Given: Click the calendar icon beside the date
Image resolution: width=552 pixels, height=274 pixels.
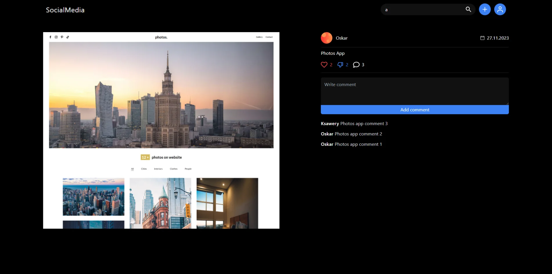Looking at the screenshot, I should [x=482, y=38].
